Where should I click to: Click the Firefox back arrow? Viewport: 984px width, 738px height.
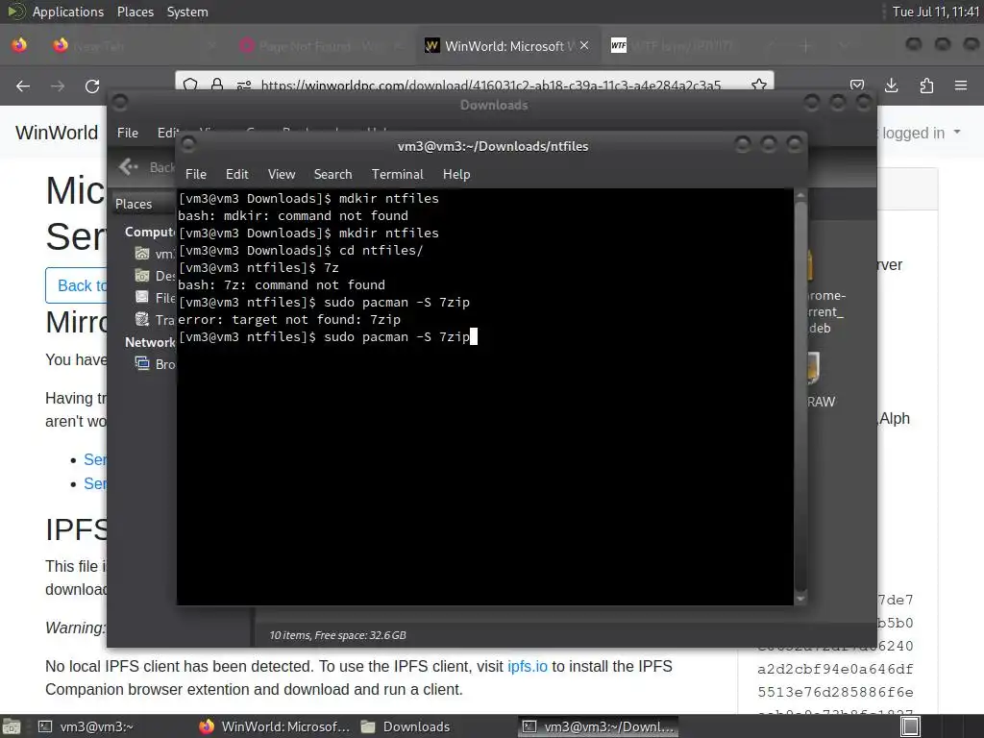23,86
